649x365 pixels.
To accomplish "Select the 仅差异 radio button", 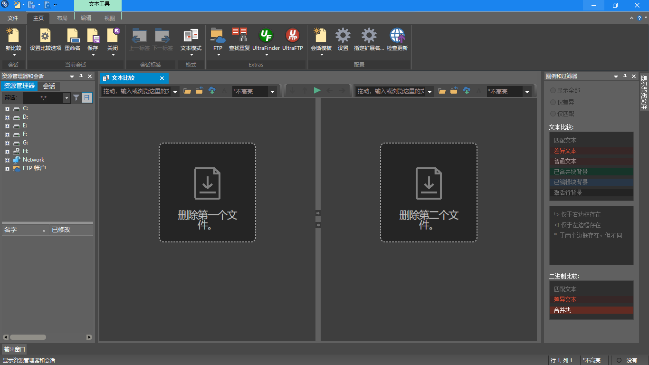I will [x=553, y=102].
